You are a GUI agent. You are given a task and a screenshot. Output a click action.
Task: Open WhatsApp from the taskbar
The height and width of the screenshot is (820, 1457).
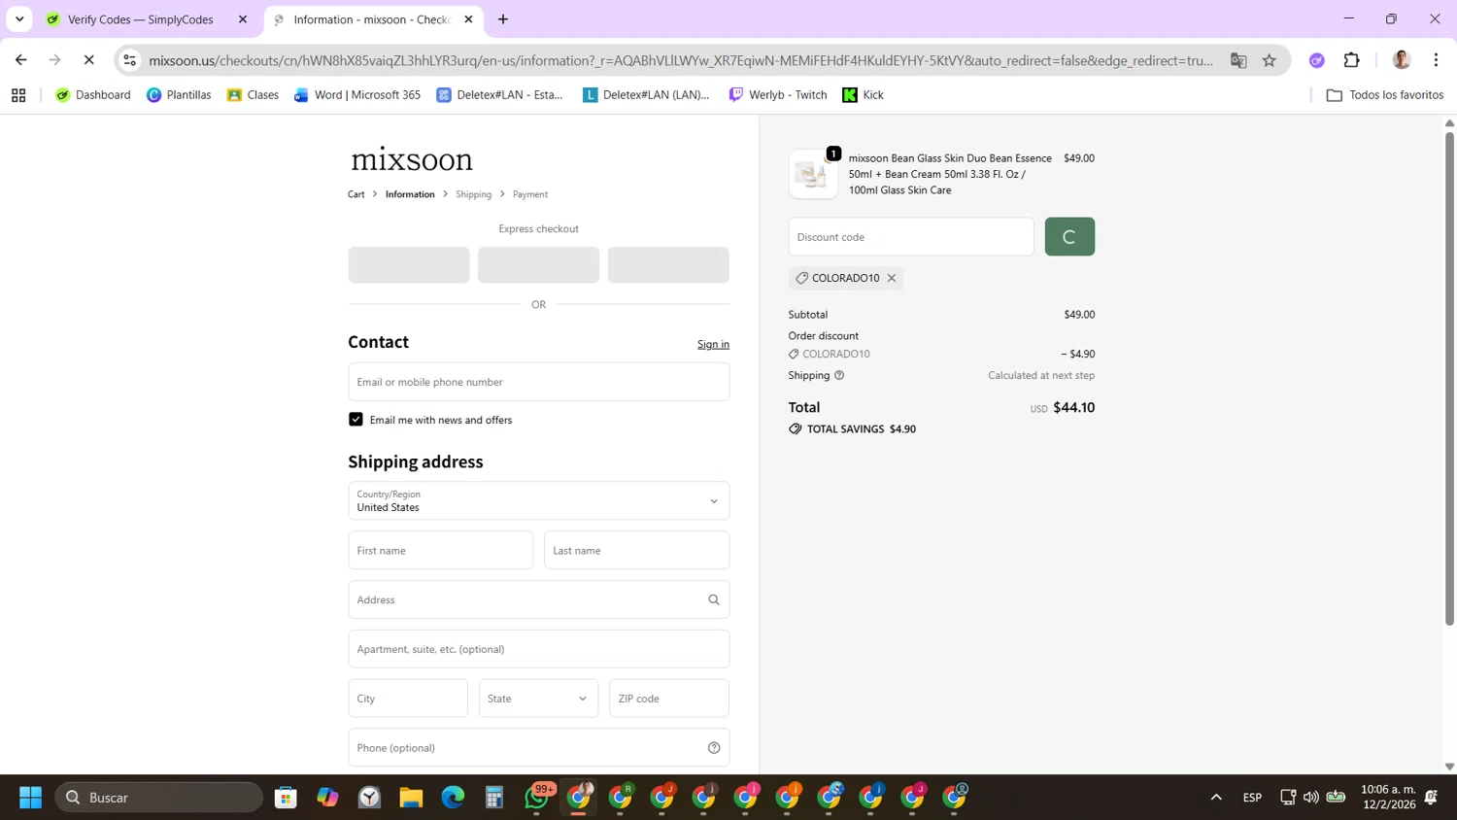tap(537, 798)
